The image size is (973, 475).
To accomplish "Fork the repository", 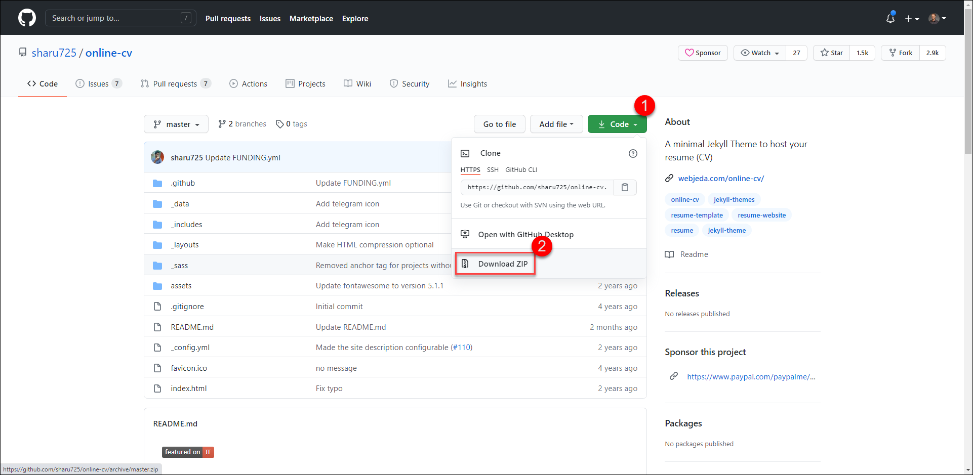I will tap(901, 53).
